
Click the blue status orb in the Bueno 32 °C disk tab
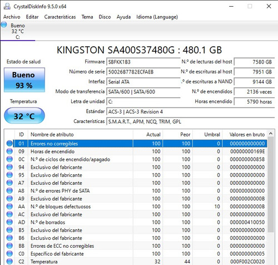point(4,24)
